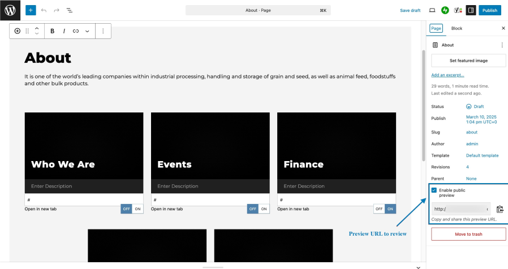Click the Add an excerpt link
The image size is (508, 269).
click(x=447, y=75)
